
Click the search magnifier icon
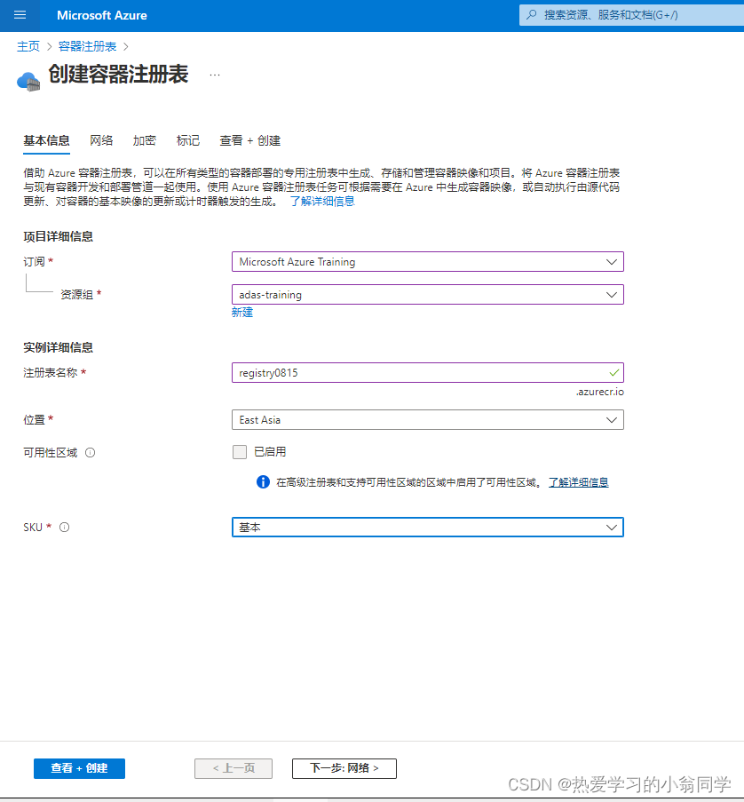click(532, 15)
